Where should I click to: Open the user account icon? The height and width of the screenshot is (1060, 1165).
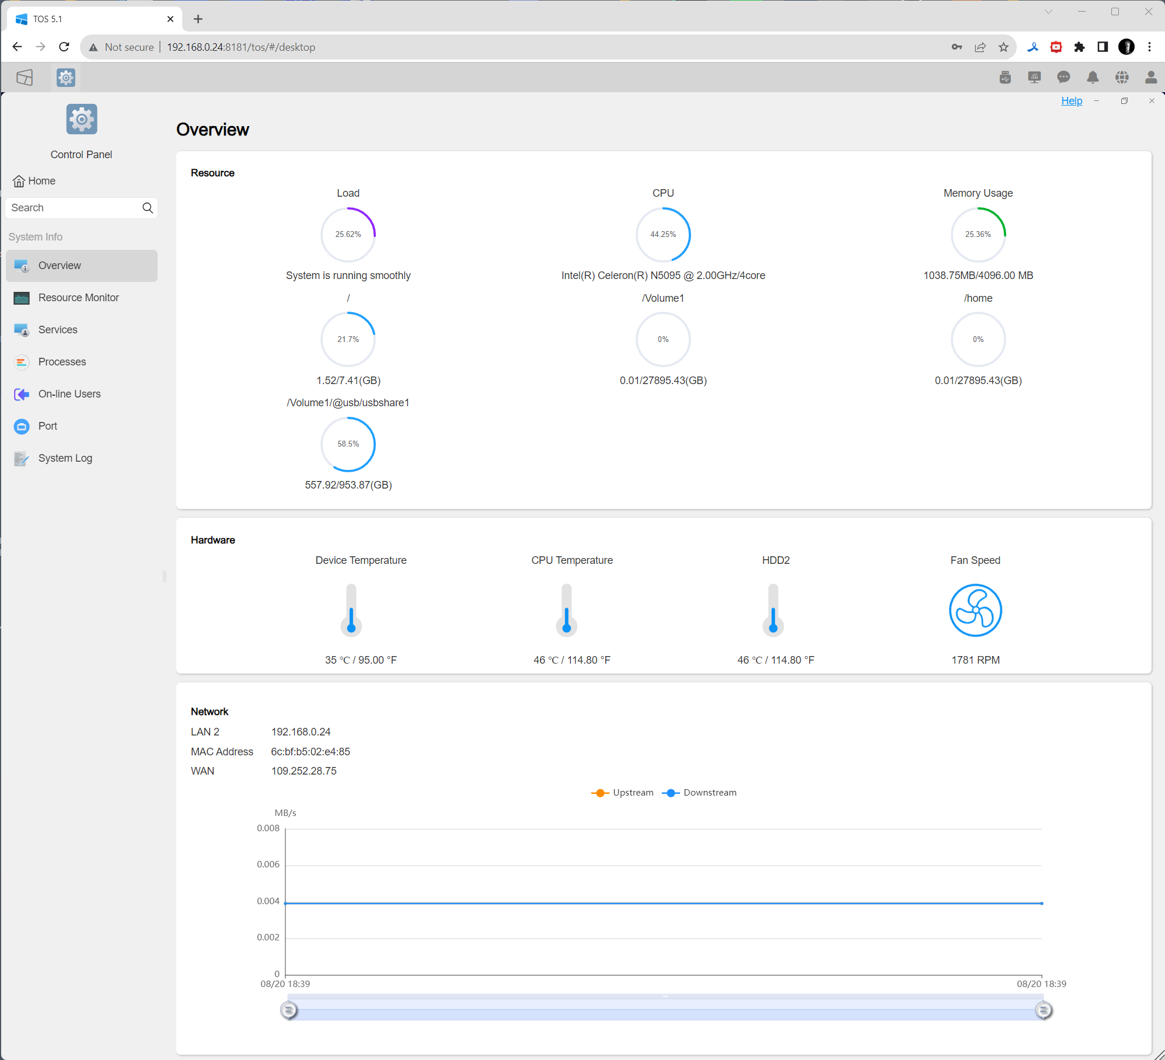(x=1150, y=78)
